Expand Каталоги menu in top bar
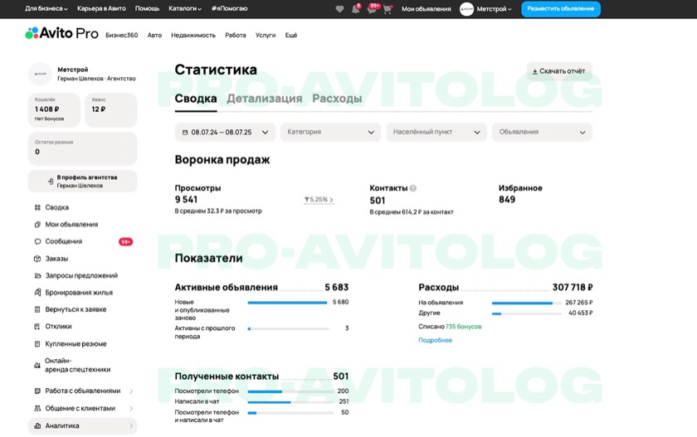This screenshot has width=697, height=437. 185,8
